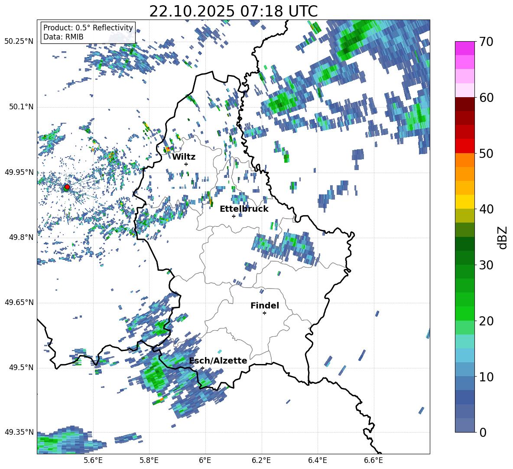The width and height of the screenshot is (513, 469).
Task: Click the 6.2°E longitude label
Action: pyautogui.click(x=261, y=460)
